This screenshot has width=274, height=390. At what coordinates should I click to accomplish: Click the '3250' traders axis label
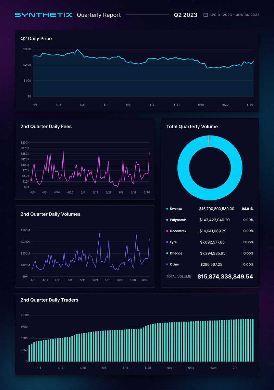click(24, 350)
